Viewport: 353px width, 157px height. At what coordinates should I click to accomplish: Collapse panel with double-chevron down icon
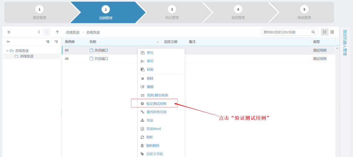click(9, 32)
